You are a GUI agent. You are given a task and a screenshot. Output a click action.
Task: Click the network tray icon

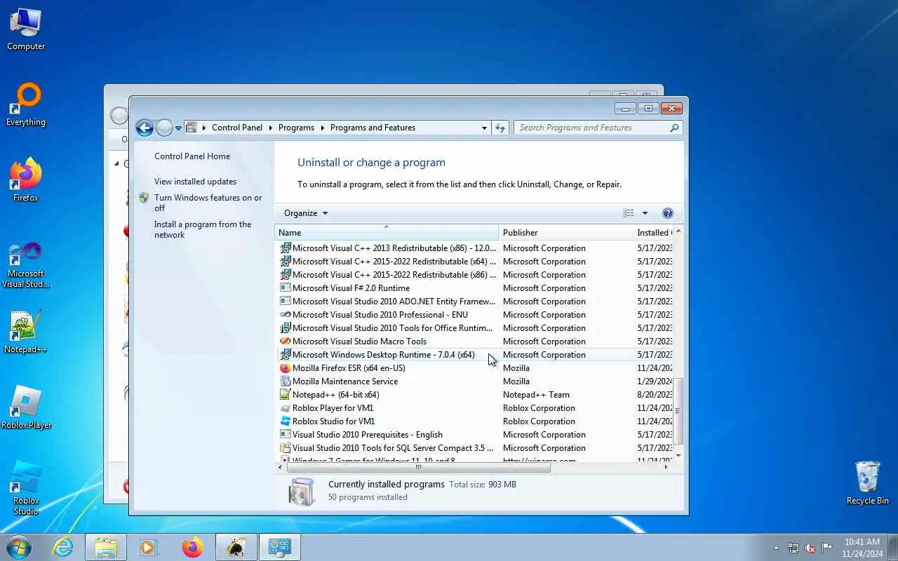(x=793, y=548)
